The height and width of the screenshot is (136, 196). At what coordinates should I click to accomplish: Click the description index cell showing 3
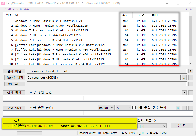[x=8, y=126]
